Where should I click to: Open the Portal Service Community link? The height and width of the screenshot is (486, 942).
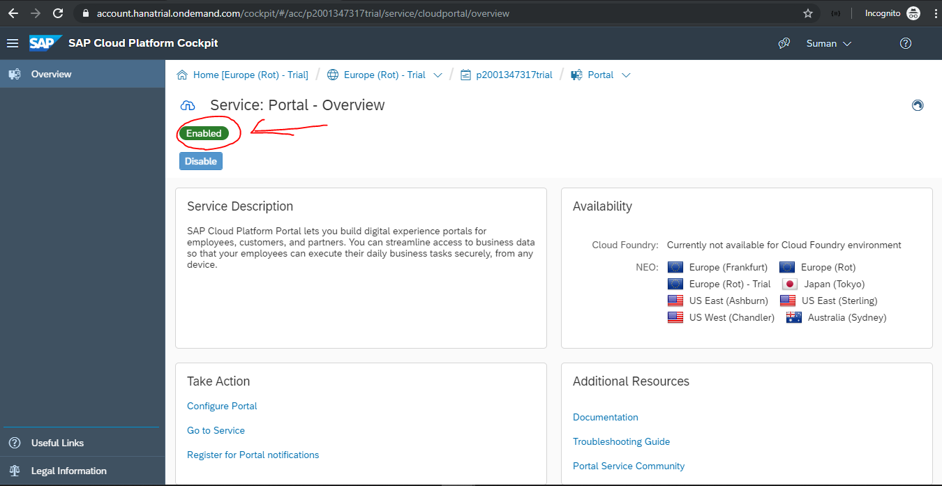(x=629, y=466)
